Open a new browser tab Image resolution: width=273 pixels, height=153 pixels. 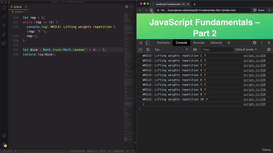coord(195,4)
